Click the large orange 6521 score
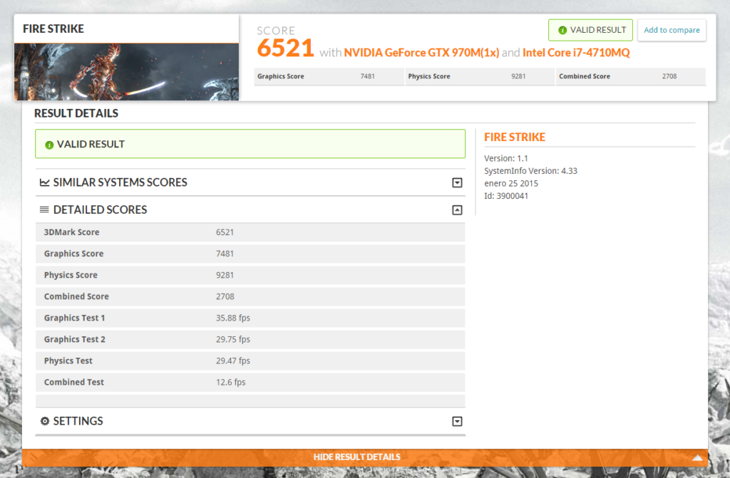Image resolution: width=730 pixels, height=478 pixels. tap(285, 48)
